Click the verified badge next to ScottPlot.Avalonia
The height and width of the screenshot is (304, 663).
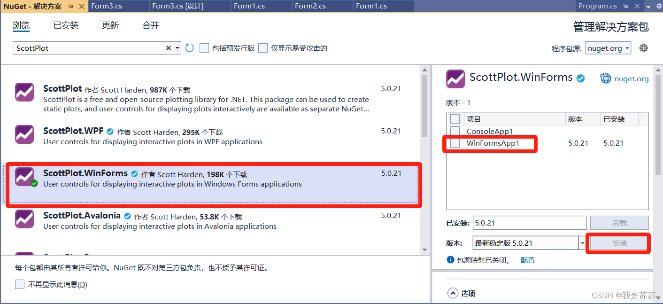127,216
